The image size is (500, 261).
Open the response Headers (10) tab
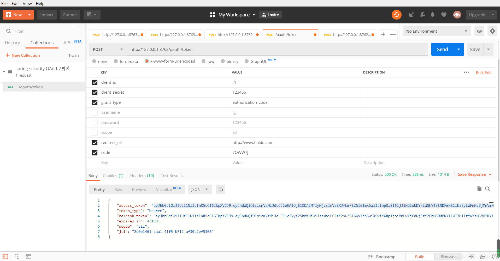(142, 175)
